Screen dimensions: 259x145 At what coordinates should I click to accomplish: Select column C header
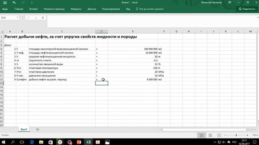pyautogui.click(x=62, y=31)
